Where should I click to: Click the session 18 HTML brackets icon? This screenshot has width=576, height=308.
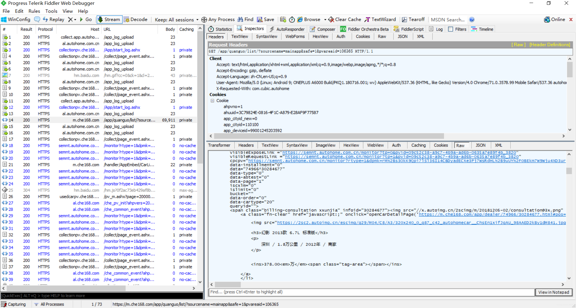pos(5,146)
